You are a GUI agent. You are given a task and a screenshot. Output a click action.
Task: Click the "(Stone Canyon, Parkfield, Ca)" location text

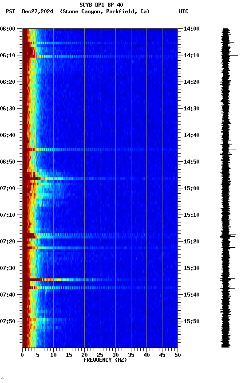click(105, 12)
